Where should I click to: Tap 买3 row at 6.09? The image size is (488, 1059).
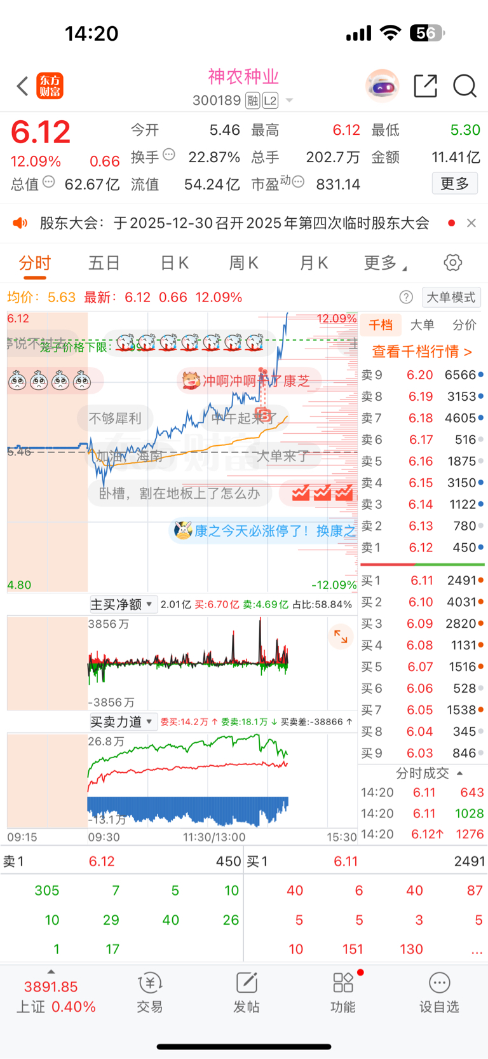423,623
